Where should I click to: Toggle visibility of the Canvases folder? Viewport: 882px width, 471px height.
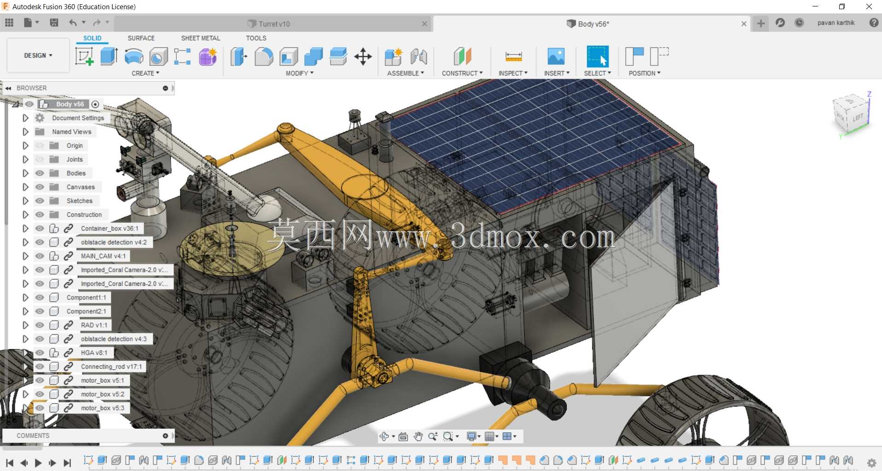point(40,187)
